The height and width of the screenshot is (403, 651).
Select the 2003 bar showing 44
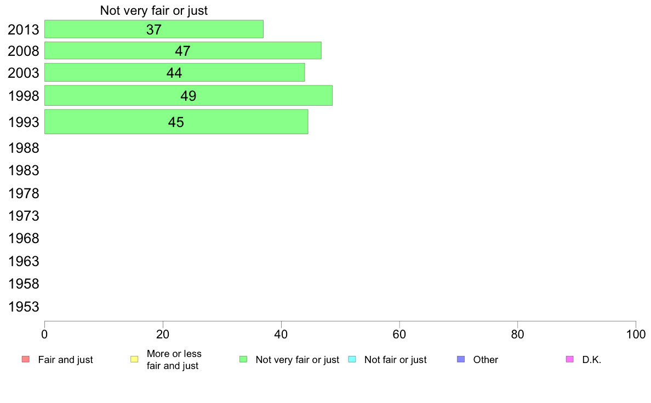coord(175,73)
